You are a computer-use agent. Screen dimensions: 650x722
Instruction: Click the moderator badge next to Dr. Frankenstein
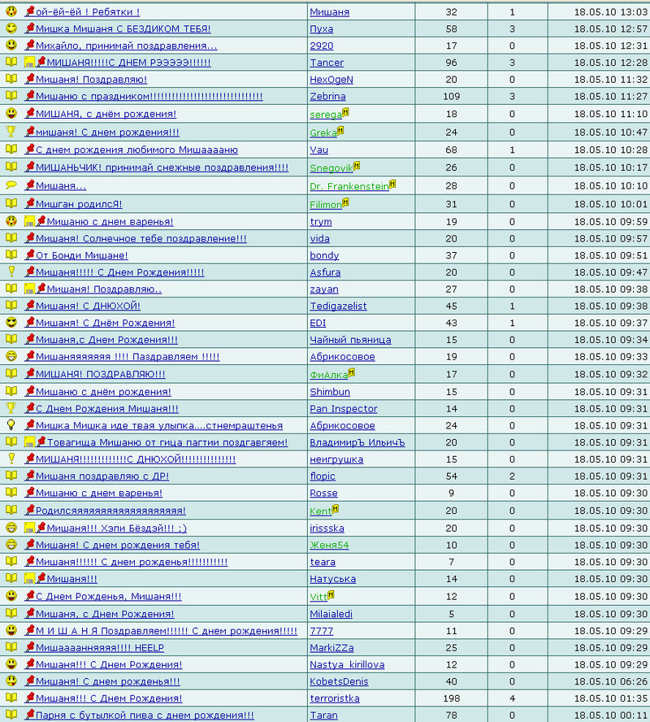pyautogui.click(x=392, y=184)
